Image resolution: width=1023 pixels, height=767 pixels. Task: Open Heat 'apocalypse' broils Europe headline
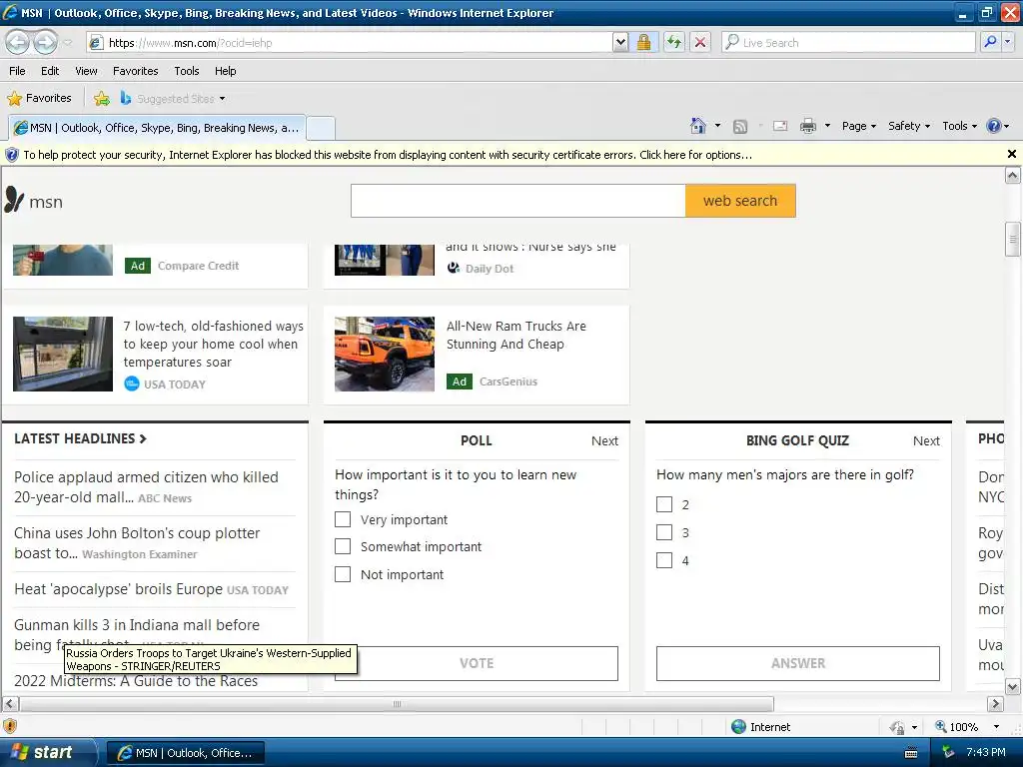click(118, 589)
